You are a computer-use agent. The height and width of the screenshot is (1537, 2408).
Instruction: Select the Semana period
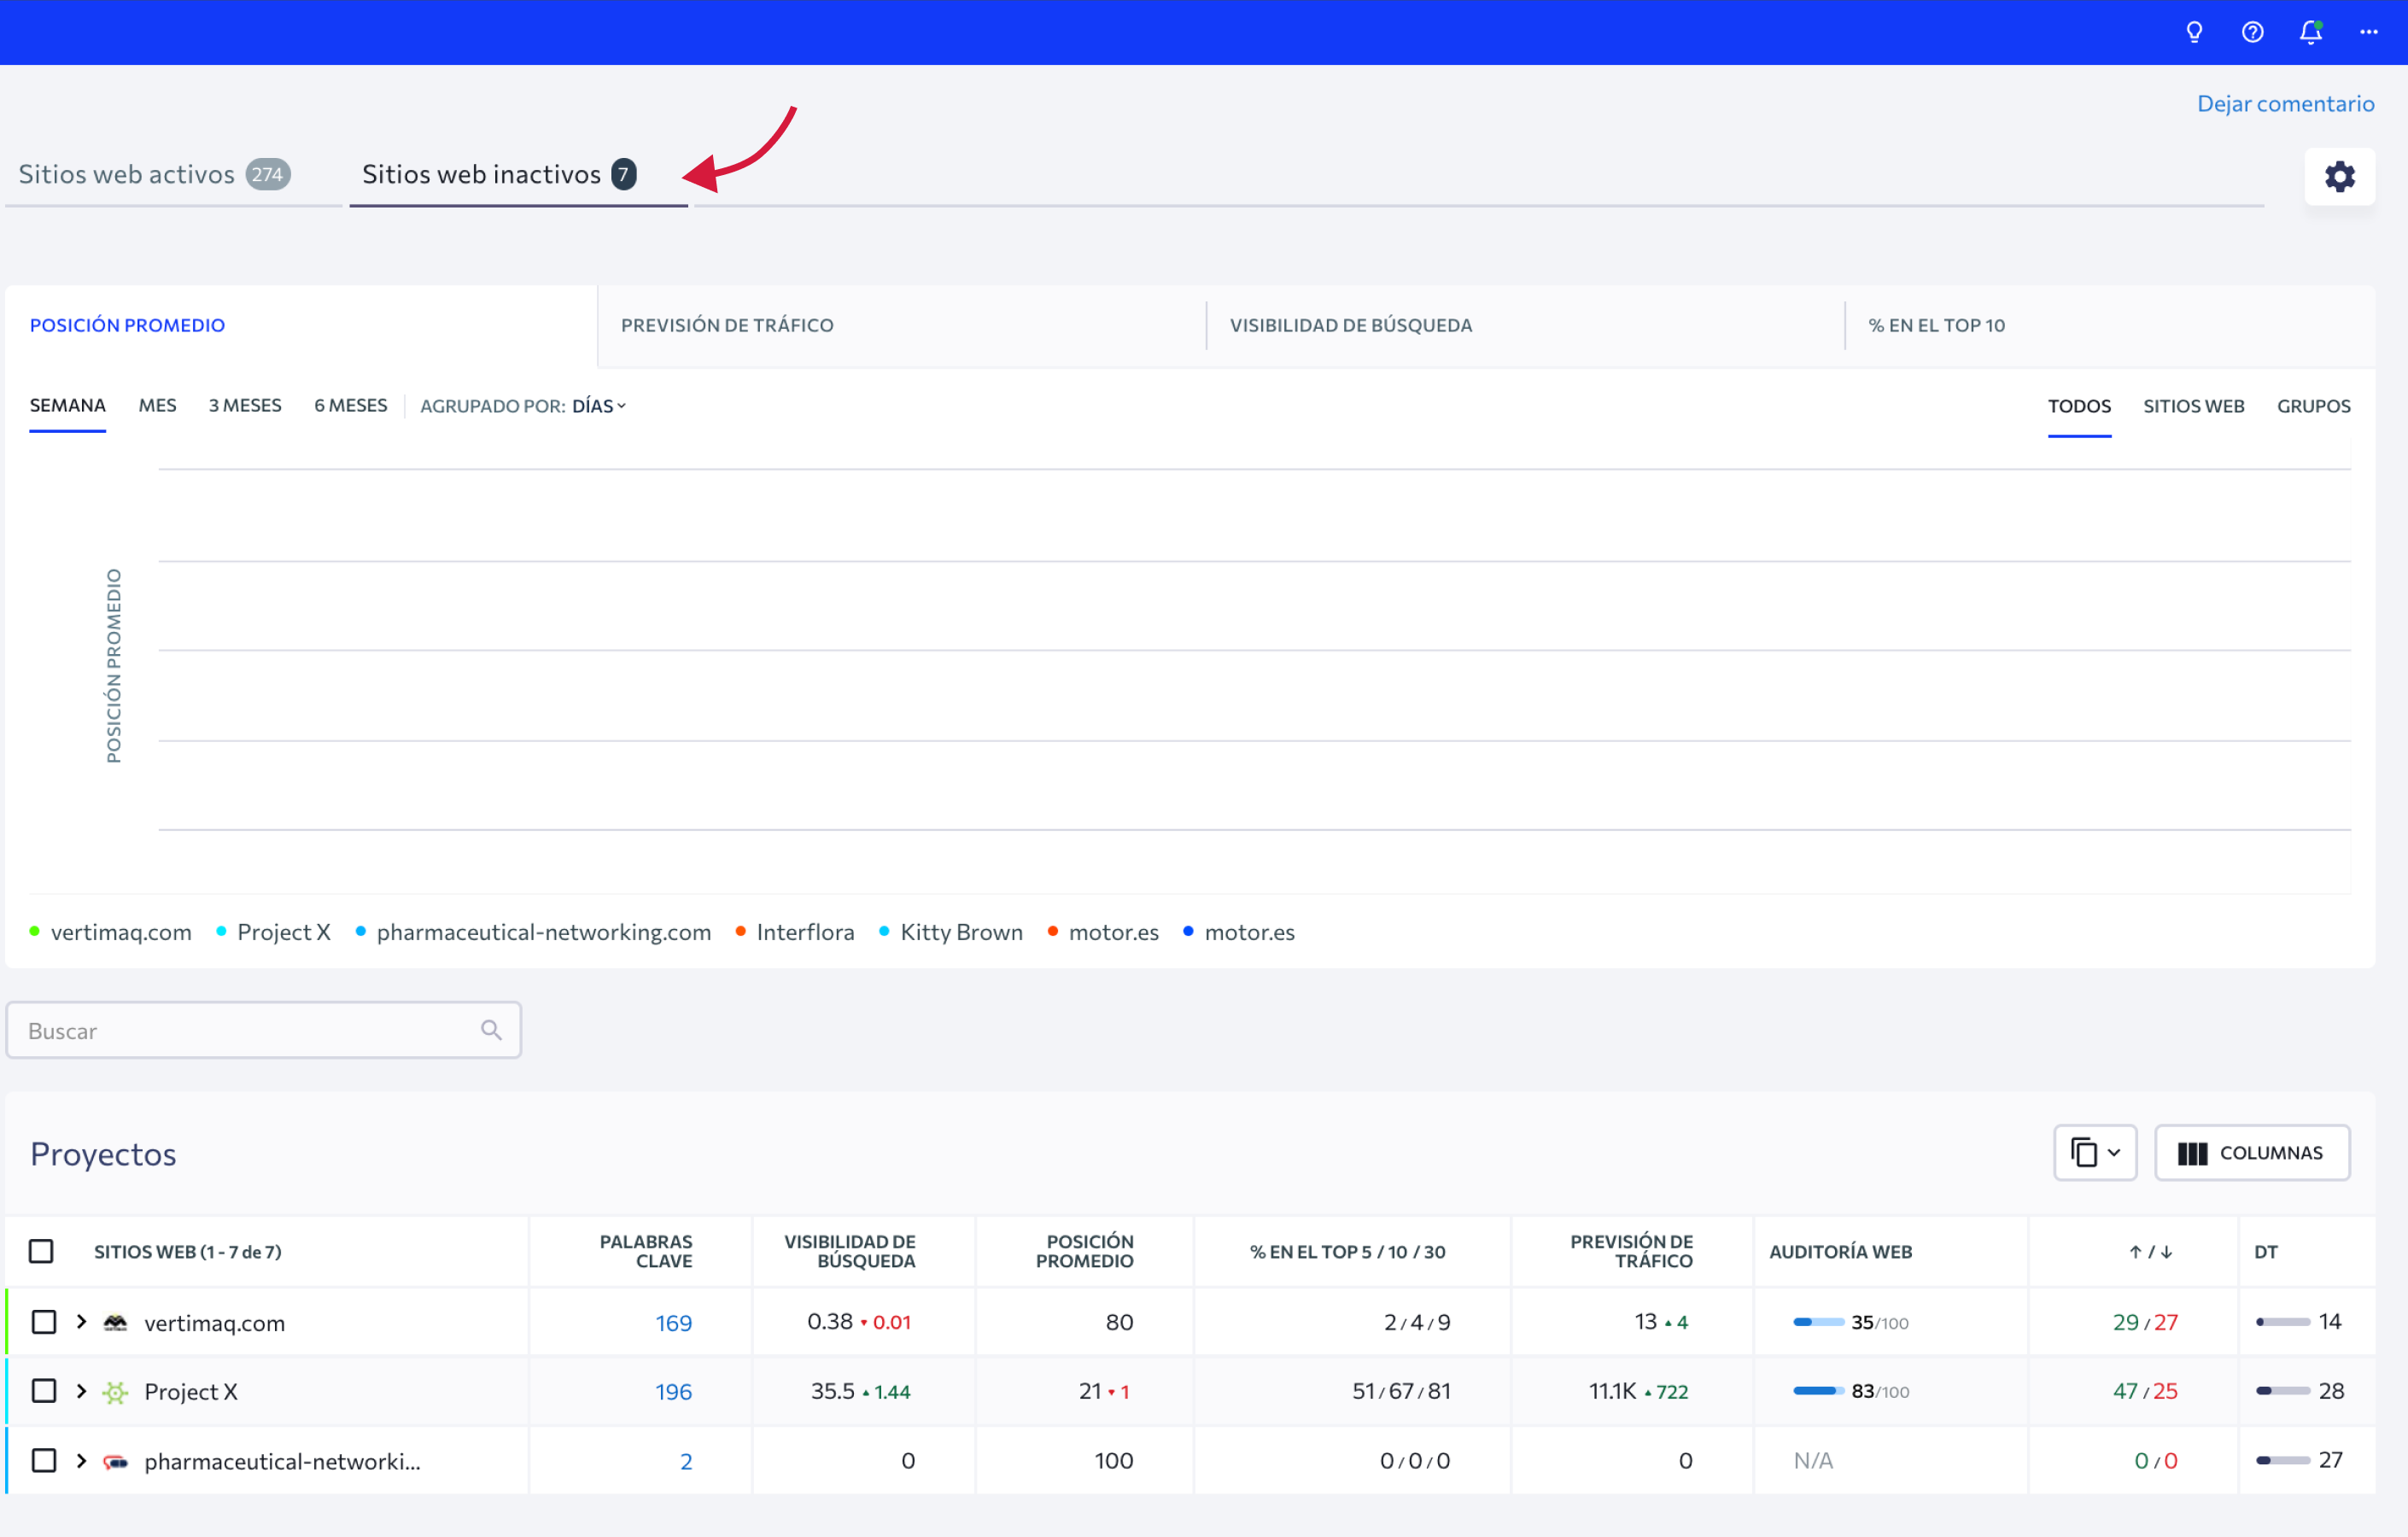click(x=67, y=405)
